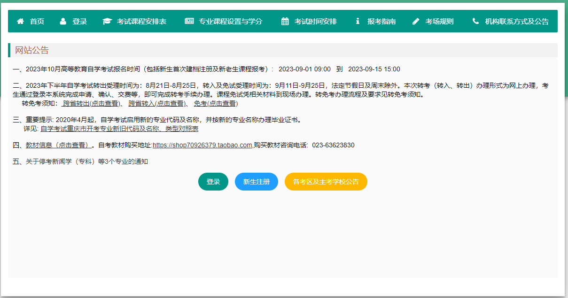
Task: Click the info icon next to 报考指南
Action: [x=358, y=21]
